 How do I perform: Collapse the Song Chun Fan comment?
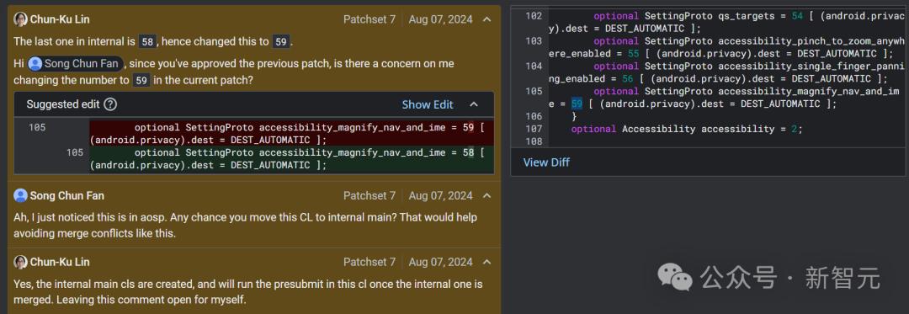487,196
